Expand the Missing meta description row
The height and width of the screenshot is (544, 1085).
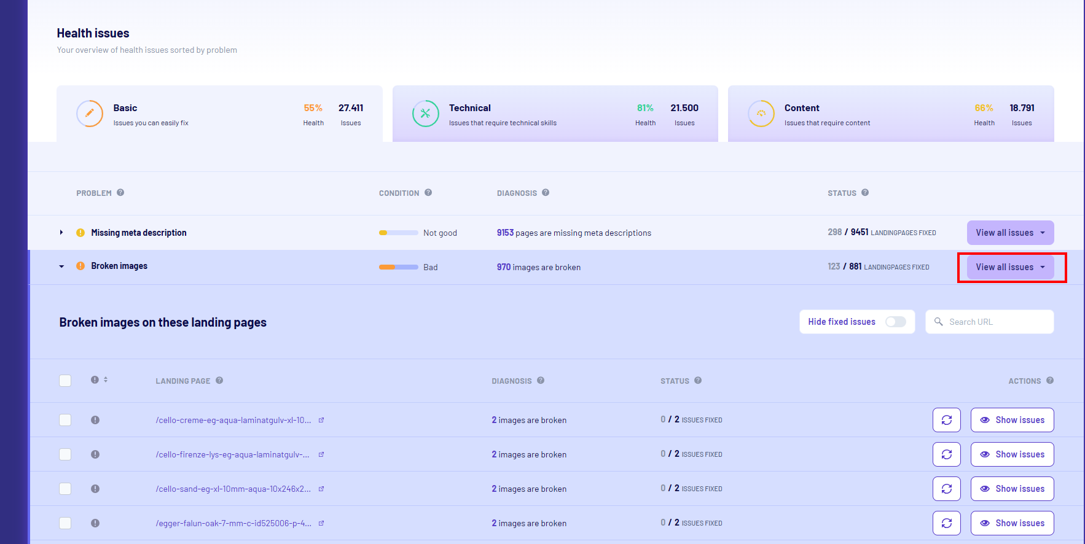[x=61, y=233]
